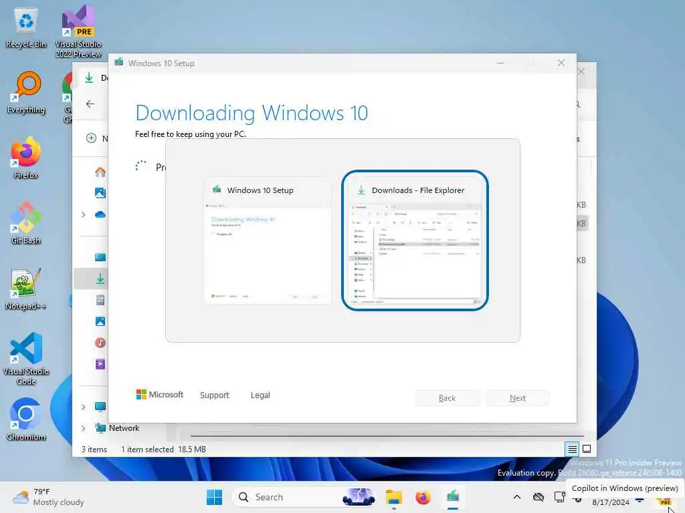Close the File Explorer window behind Setup
Image resolution: width=685 pixels, height=513 pixels.
pyautogui.click(x=581, y=71)
